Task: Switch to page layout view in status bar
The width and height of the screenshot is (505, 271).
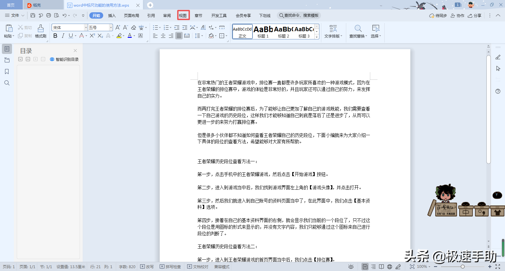Action: pos(365,267)
